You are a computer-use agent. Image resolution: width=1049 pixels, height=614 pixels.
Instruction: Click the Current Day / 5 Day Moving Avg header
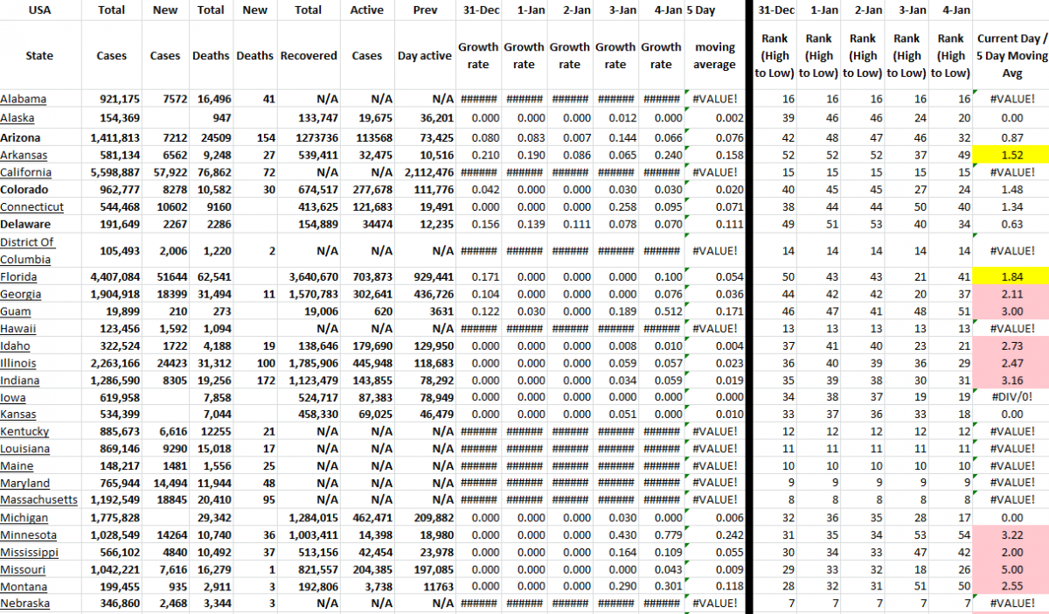tap(1011, 56)
